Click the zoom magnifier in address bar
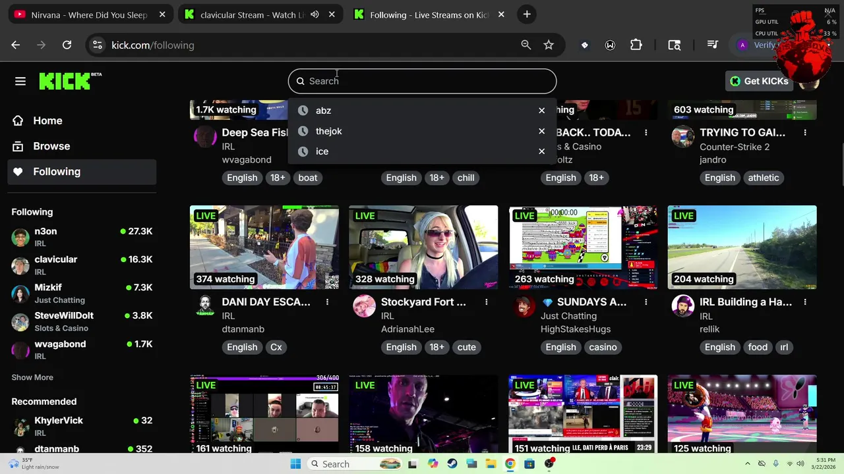Screen dimensions: 844x474 point(526,45)
